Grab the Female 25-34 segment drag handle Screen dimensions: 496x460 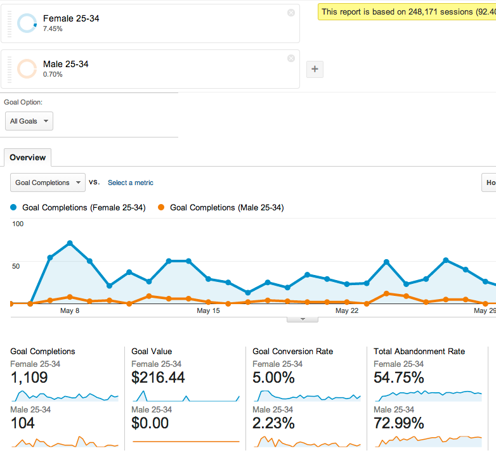[x=10, y=23]
